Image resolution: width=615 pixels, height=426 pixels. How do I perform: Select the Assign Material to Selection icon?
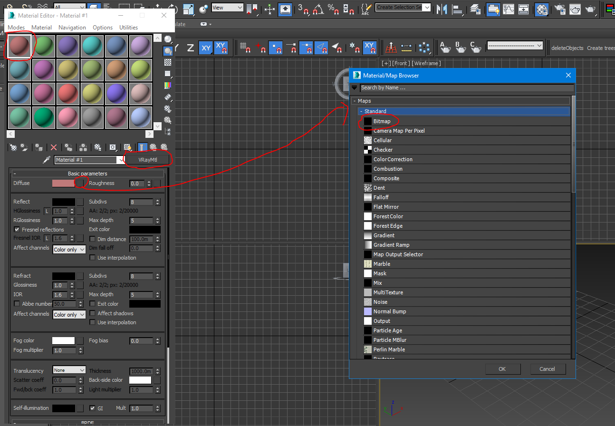coord(38,147)
